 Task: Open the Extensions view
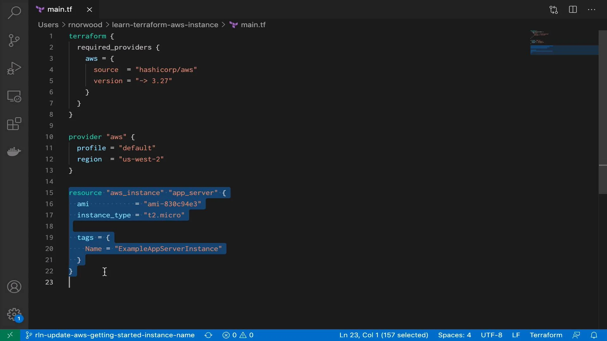coord(14,124)
